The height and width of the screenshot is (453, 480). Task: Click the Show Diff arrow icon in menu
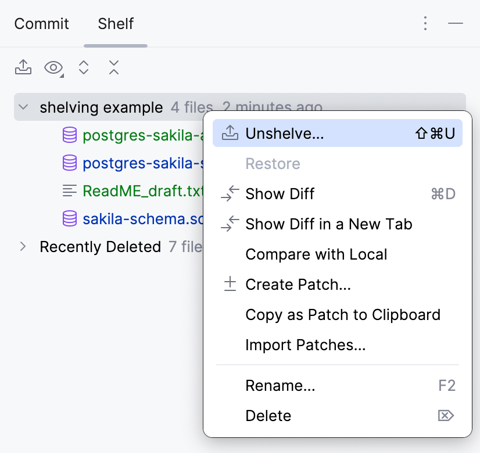pos(230,193)
